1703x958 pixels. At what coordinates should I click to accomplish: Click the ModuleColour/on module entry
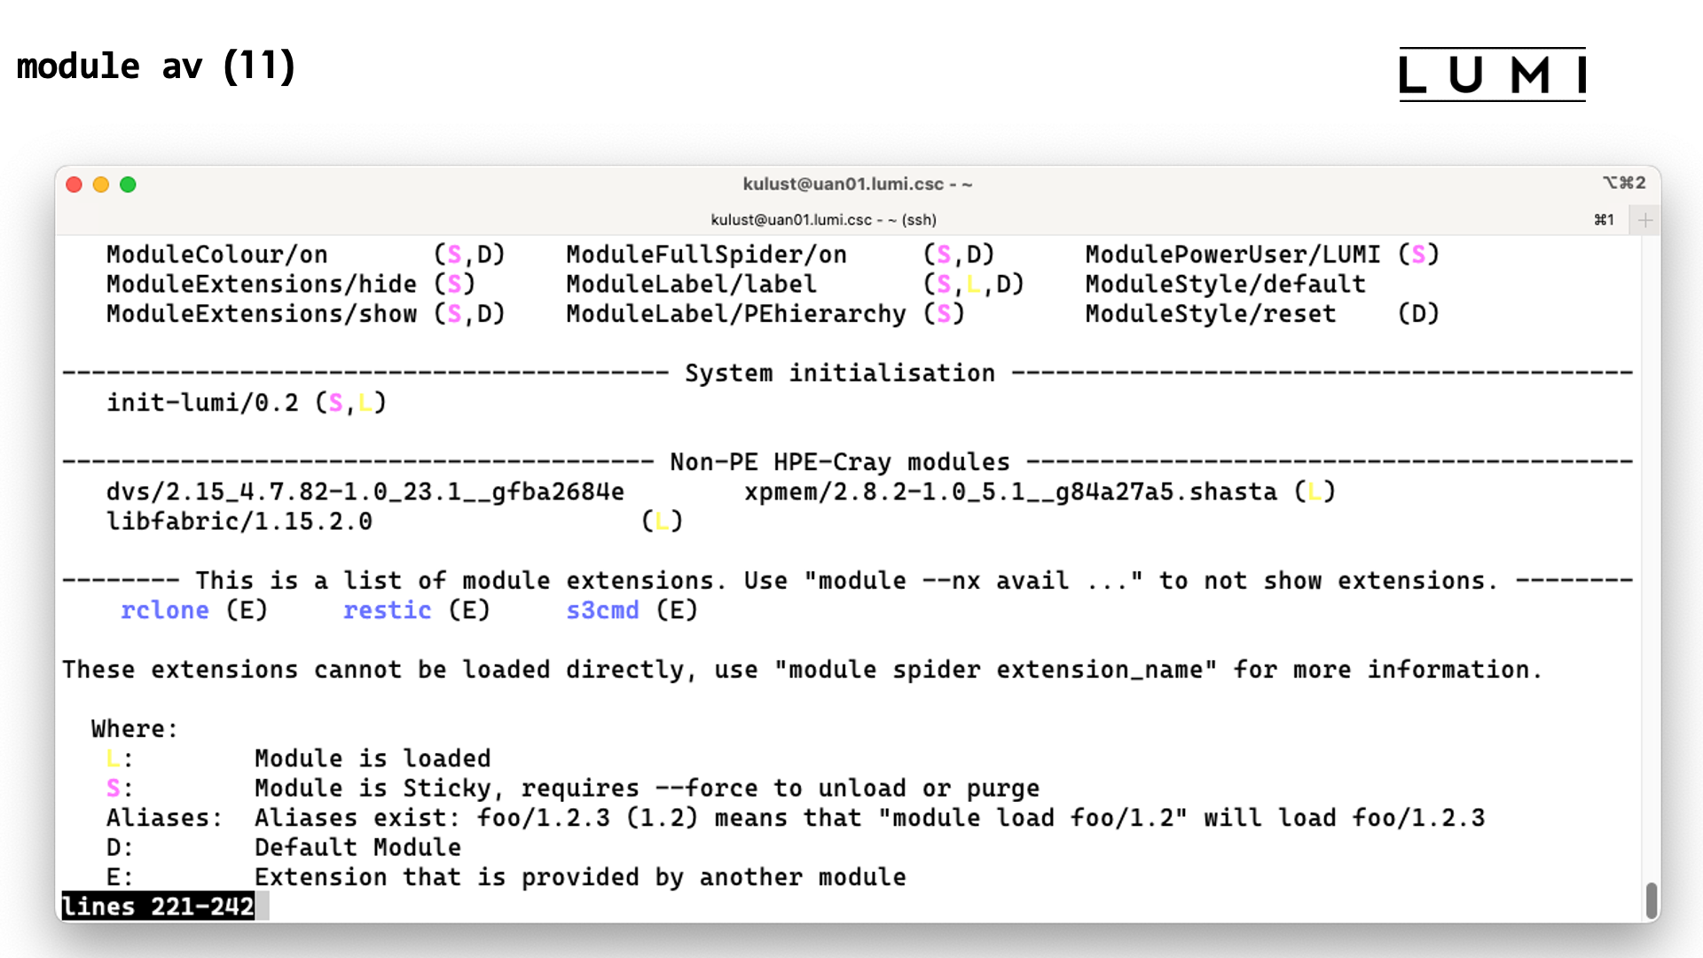[x=217, y=255]
